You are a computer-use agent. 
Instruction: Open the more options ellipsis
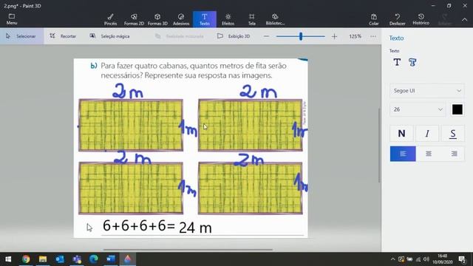click(x=373, y=36)
